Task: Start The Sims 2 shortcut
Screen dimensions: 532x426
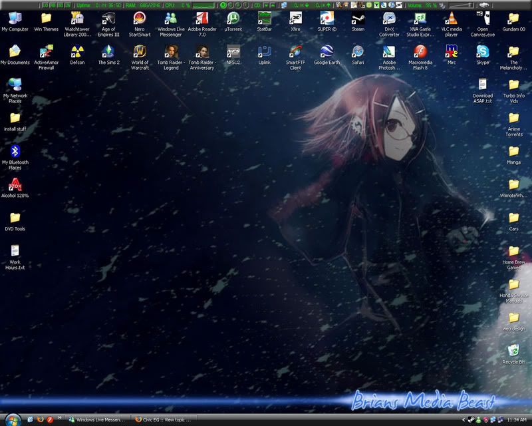Action: coord(108,55)
